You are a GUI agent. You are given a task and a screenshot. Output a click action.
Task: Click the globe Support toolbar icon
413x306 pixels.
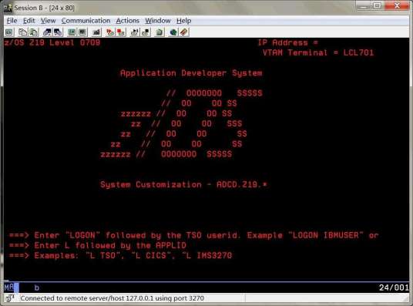click(173, 32)
